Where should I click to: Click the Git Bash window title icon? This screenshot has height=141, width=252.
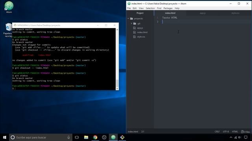[15, 25]
